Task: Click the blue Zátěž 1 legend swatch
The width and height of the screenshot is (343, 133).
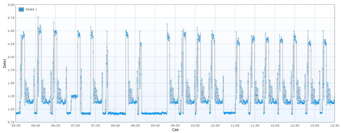Action: click(21, 10)
